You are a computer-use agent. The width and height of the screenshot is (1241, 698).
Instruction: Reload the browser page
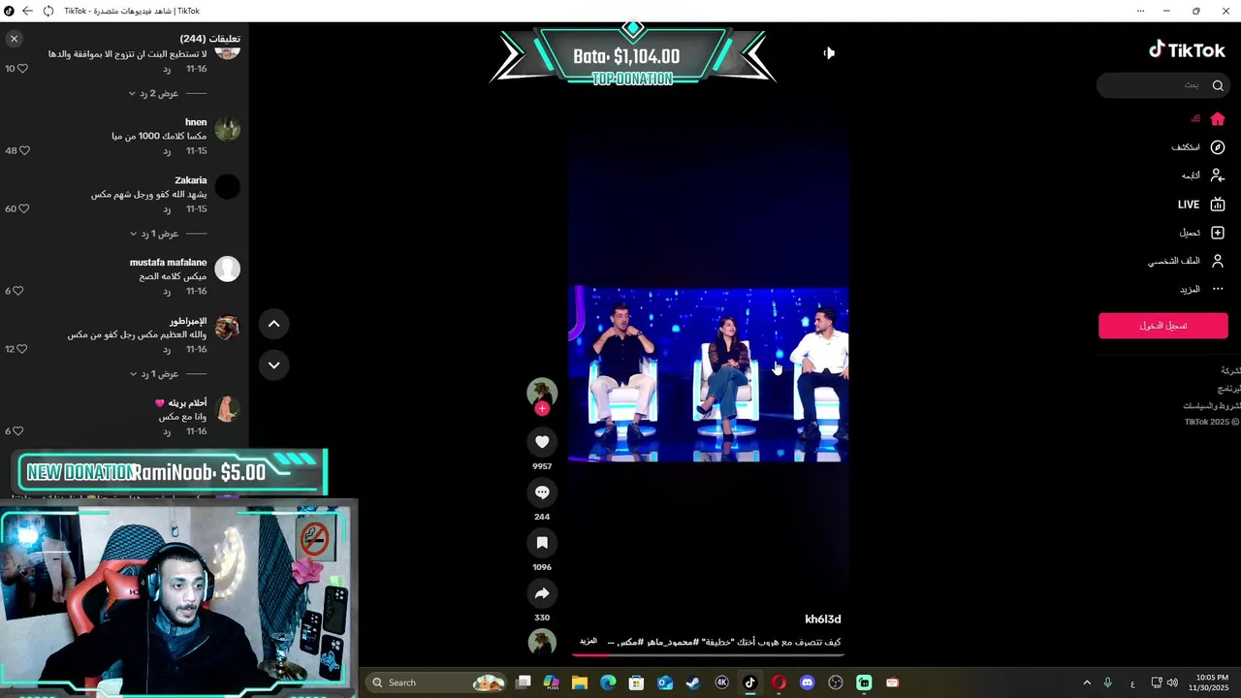[48, 11]
